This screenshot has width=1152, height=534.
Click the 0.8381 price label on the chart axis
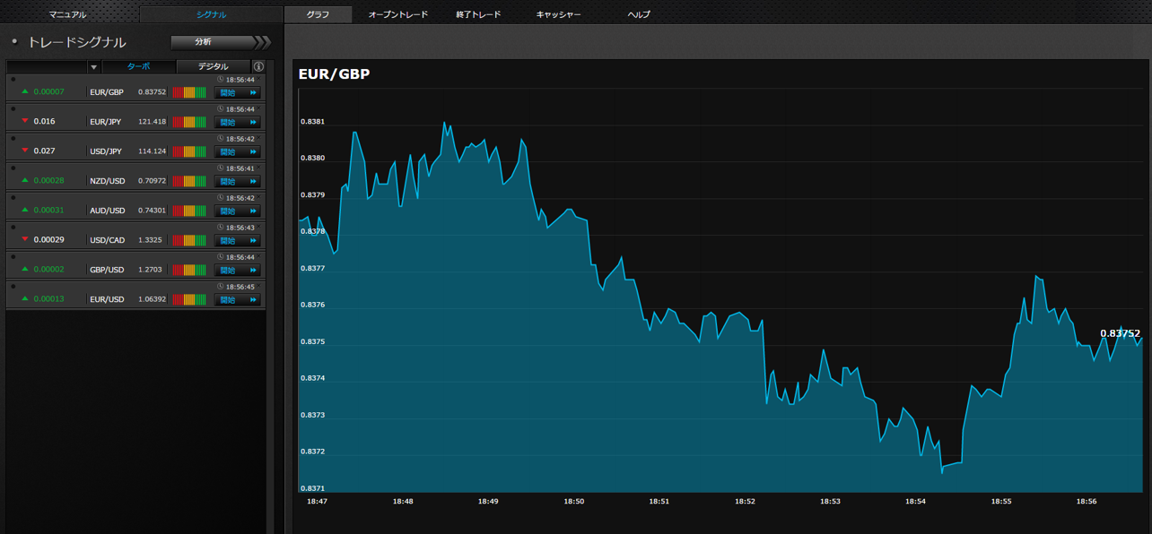click(x=313, y=122)
